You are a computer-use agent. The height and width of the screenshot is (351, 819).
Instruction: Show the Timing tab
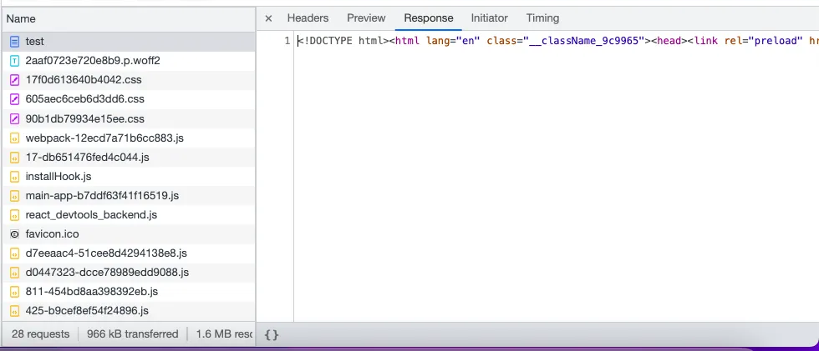point(542,18)
